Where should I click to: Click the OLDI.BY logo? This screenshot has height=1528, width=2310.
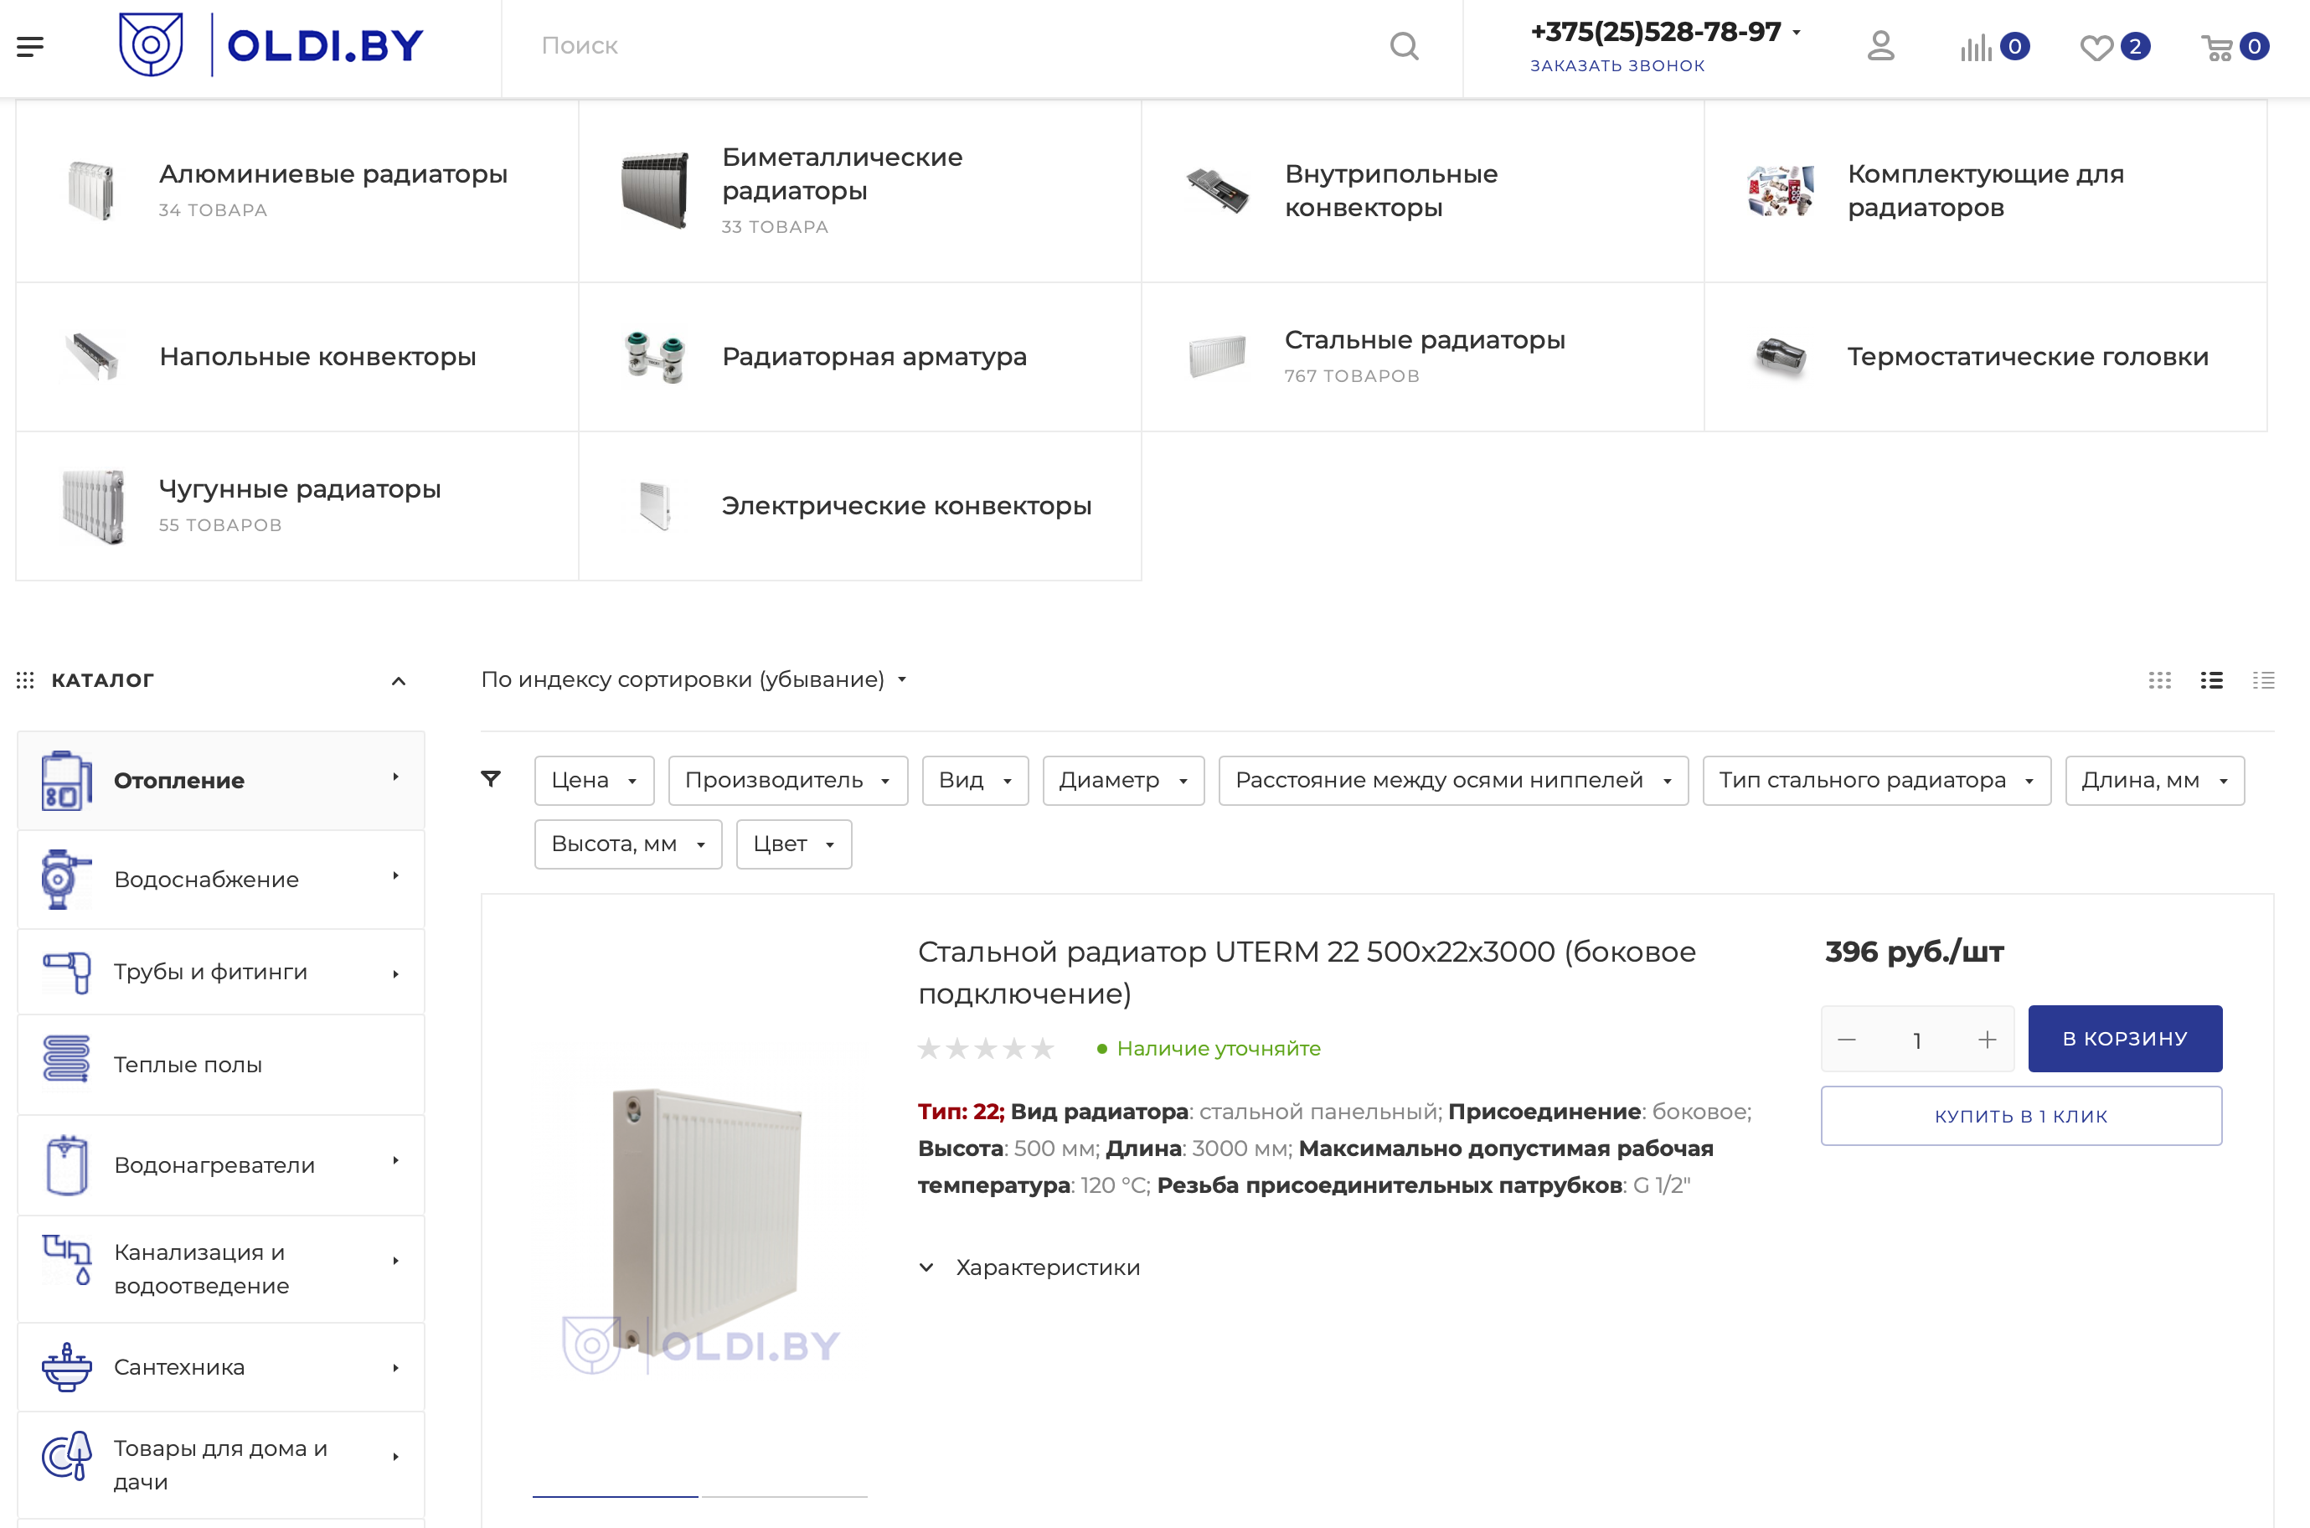tap(272, 45)
